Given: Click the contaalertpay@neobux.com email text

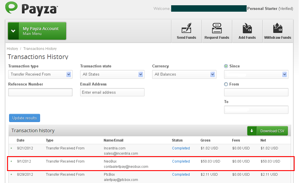Looking at the screenshot, I should (126, 167).
